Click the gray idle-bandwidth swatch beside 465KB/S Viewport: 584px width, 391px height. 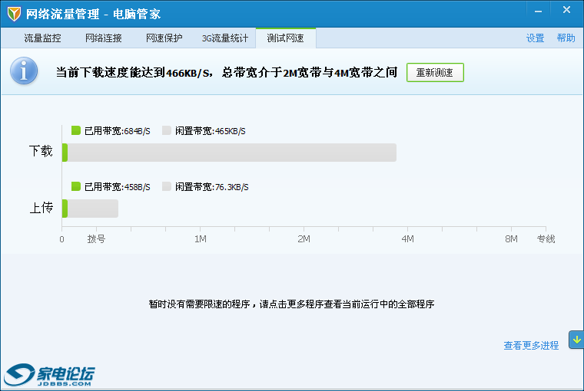point(167,130)
